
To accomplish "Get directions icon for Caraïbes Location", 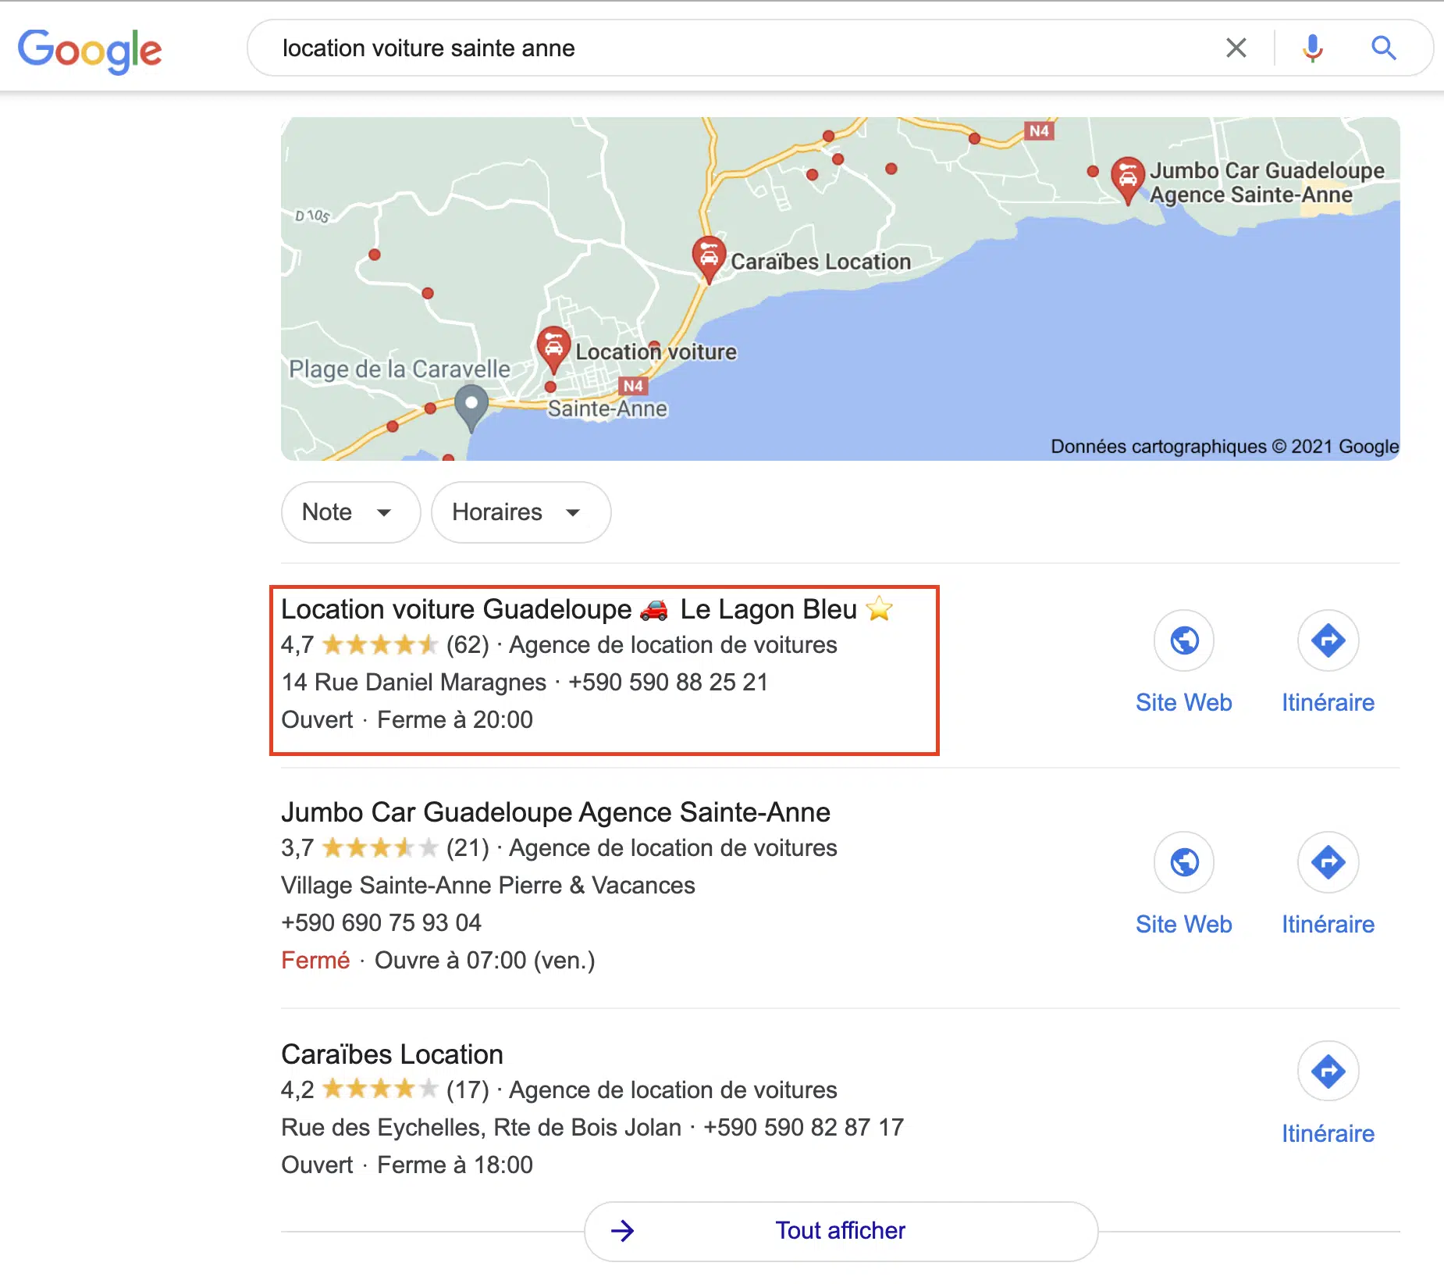I will [x=1328, y=1071].
